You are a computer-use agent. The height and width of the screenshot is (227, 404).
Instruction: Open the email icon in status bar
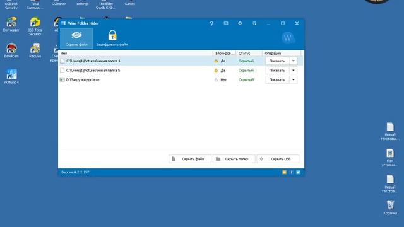[284, 172]
